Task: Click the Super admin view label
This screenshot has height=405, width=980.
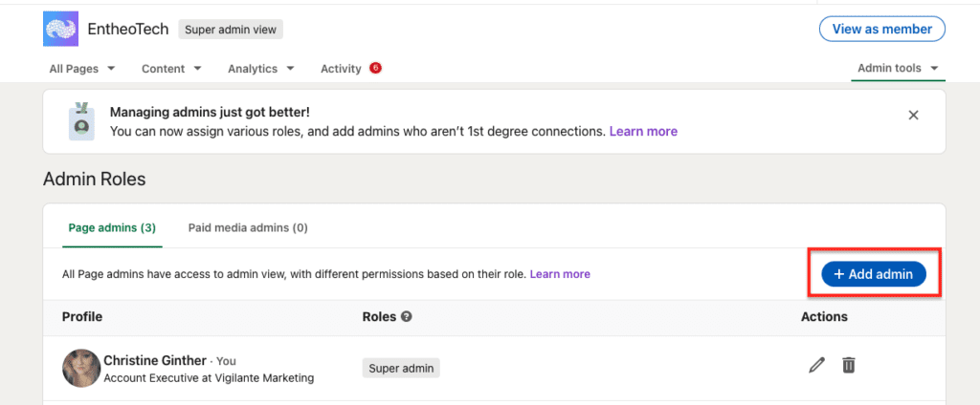Action: 231,30
